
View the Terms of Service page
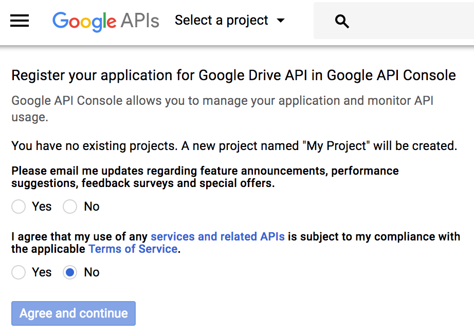point(133,249)
